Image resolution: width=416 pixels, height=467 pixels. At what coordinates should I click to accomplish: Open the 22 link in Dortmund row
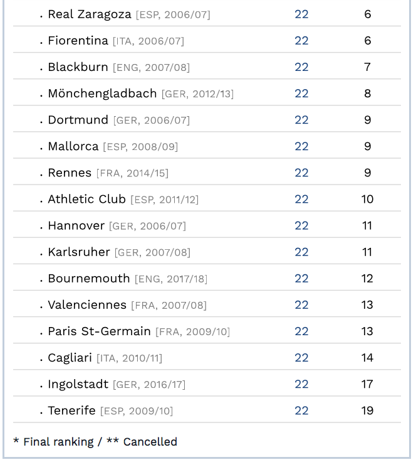[x=301, y=120]
